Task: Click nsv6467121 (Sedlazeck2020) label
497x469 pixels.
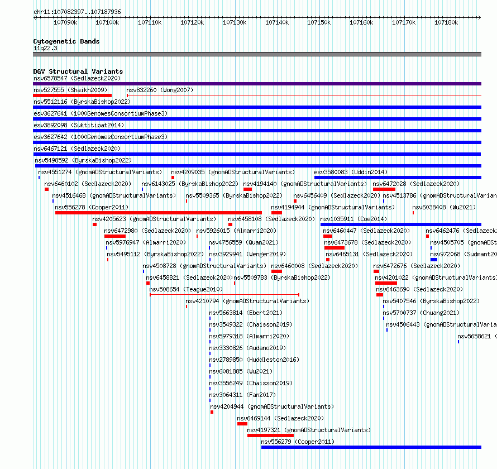Action: click(77, 149)
